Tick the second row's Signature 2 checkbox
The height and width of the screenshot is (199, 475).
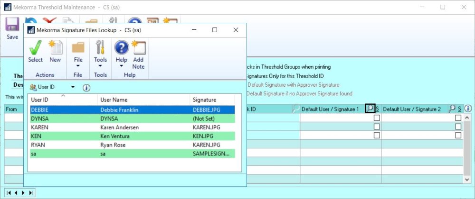[458, 127]
